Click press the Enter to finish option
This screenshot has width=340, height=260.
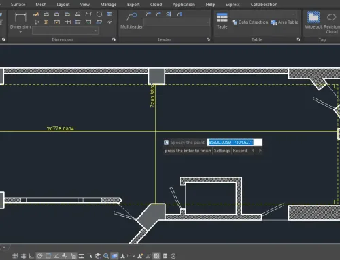[x=188, y=151]
